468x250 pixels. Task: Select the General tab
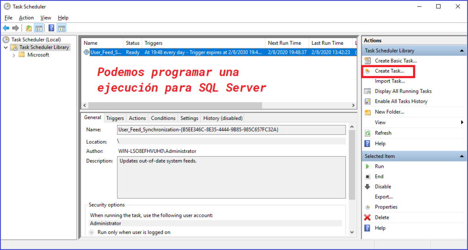point(92,117)
